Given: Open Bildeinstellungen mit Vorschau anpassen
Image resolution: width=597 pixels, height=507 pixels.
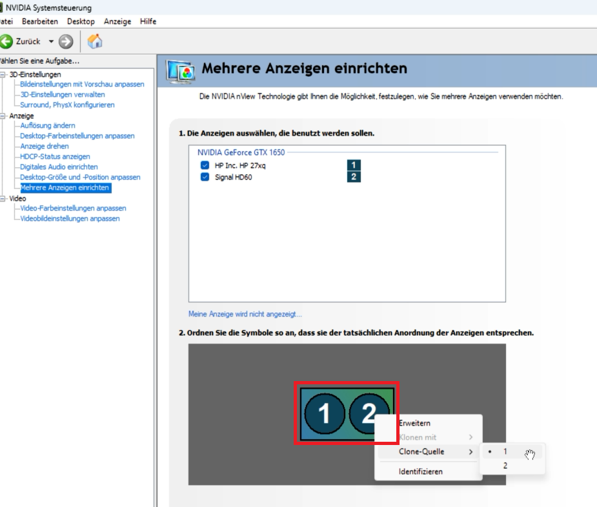Looking at the screenshot, I should [82, 84].
